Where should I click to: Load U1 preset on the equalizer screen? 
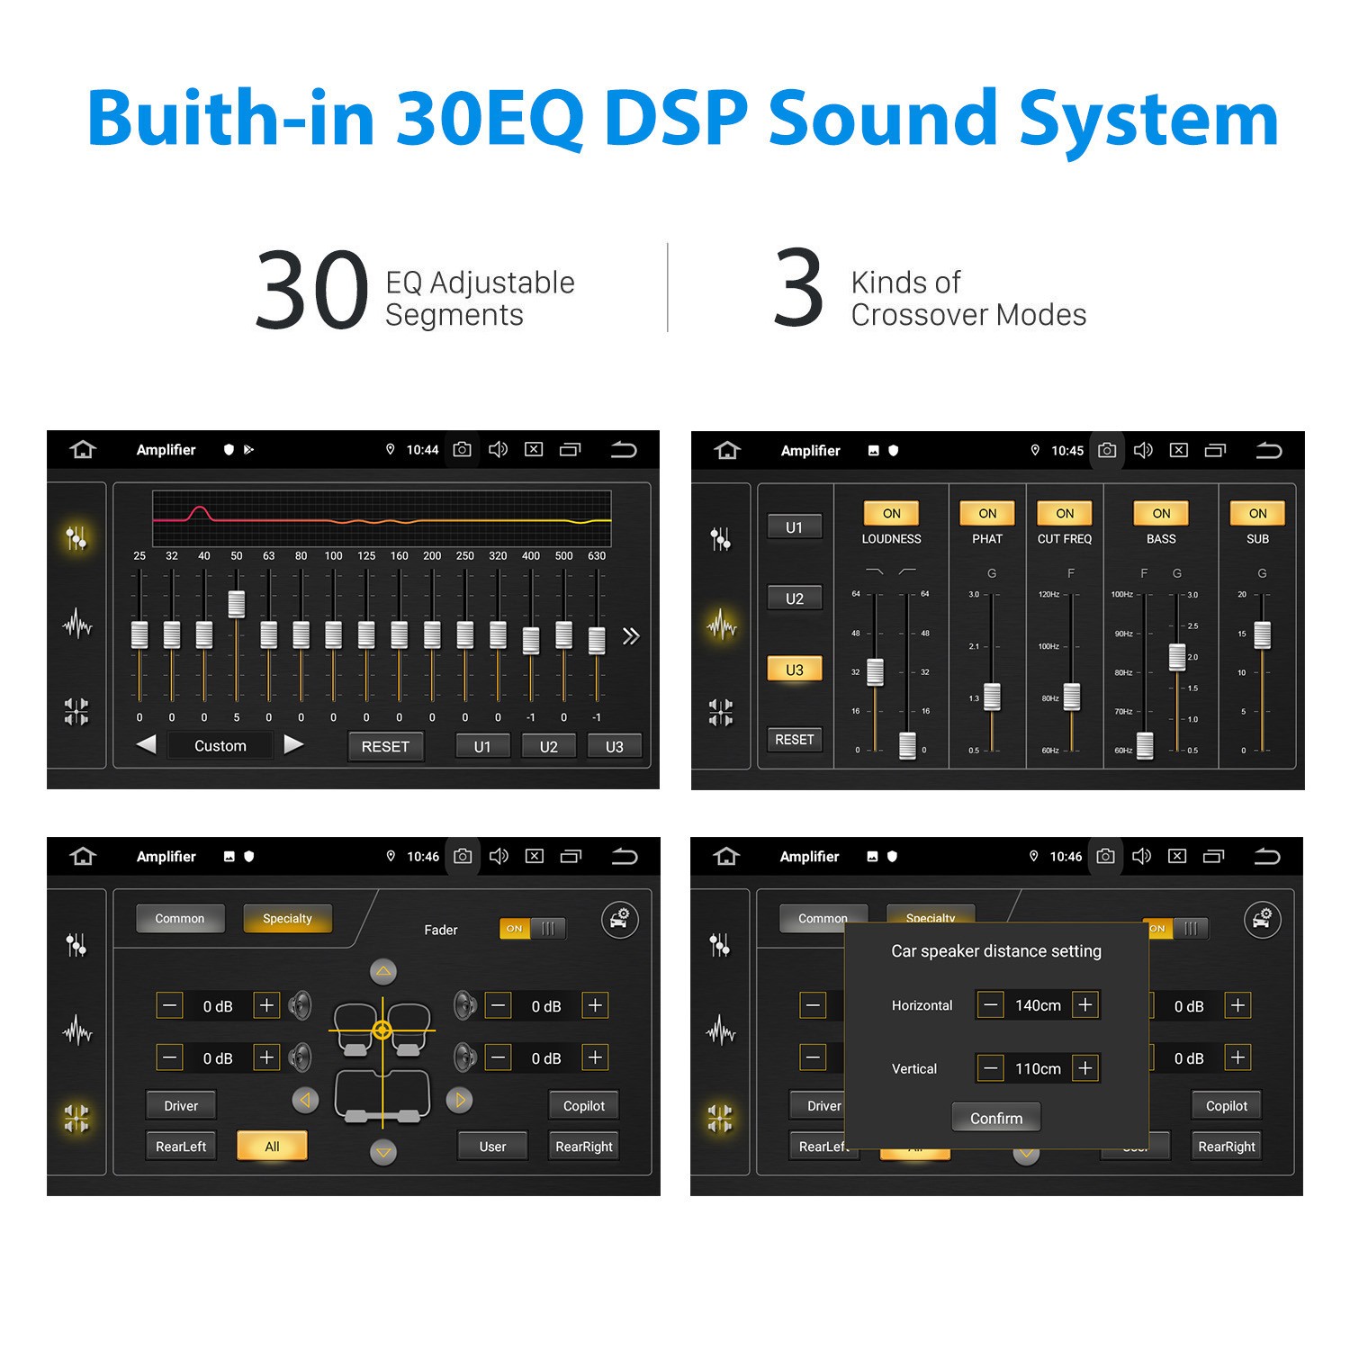coord(482,746)
